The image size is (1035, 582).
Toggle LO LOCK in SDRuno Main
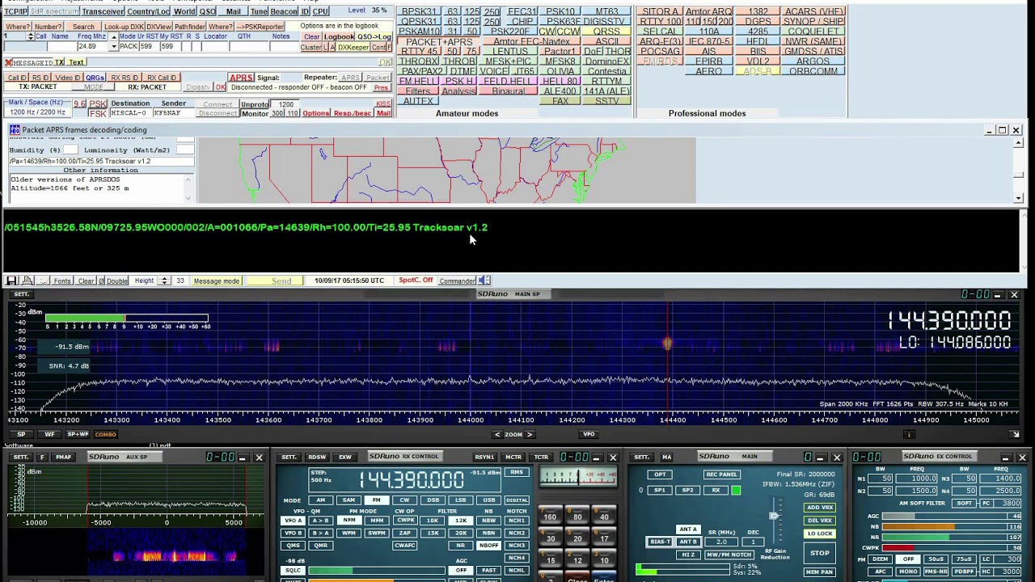click(819, 533)
